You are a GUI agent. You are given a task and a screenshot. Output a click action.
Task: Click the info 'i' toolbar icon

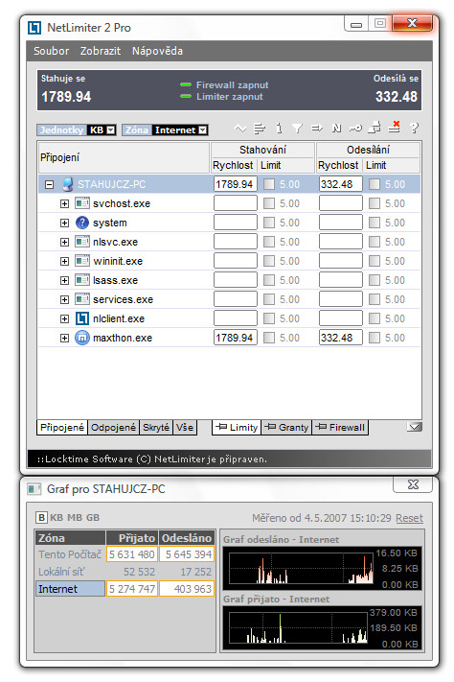tap(279, 129)
